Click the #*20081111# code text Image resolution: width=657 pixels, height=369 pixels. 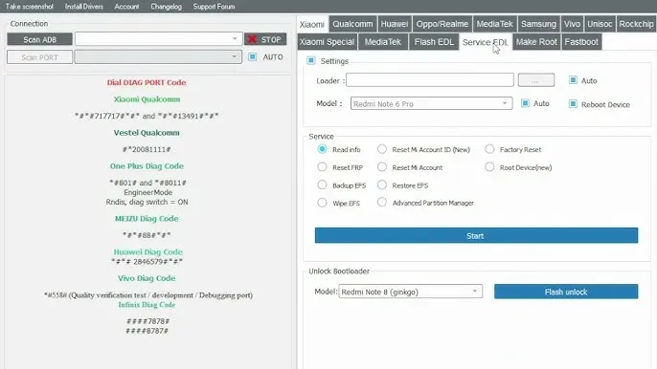click(x=147, y=149)
